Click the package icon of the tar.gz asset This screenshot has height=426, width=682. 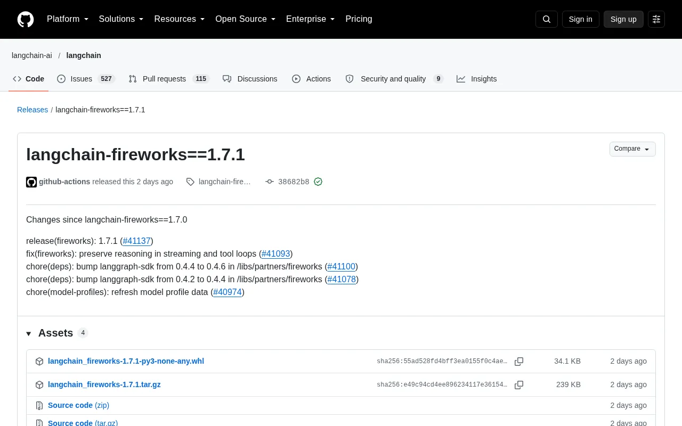pos(39,385)
